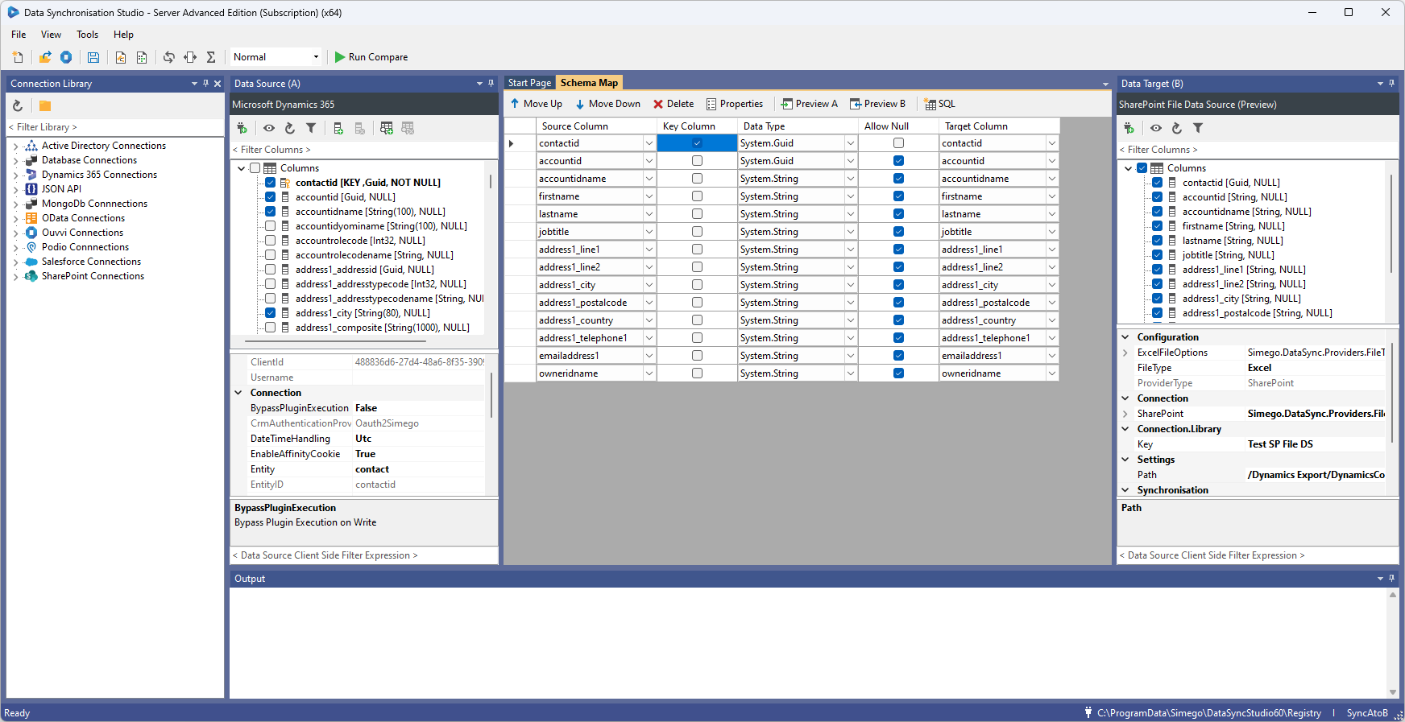Click Preview B button
The width and height of the screenshot is (1405, 722).
878,104
